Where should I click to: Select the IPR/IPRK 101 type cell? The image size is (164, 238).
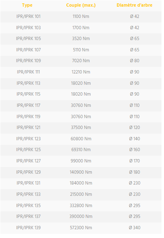tap(28, 17)
